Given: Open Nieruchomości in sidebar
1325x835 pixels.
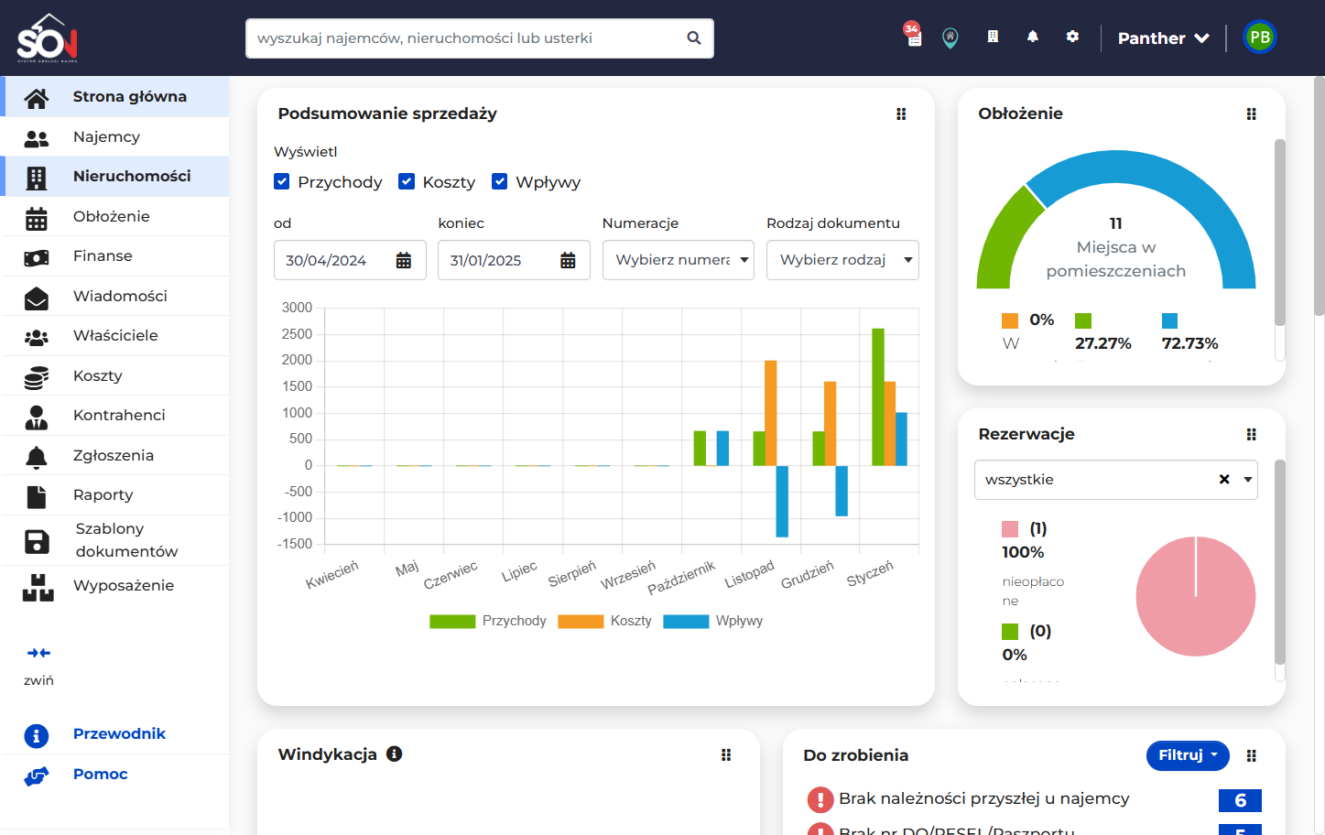Looking at the screenshot, I should point(115,177).
